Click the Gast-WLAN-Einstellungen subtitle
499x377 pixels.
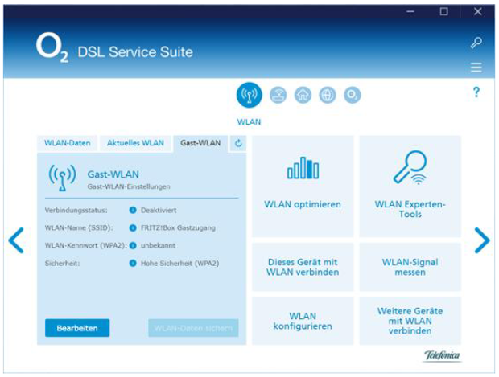tap(129, 186)
